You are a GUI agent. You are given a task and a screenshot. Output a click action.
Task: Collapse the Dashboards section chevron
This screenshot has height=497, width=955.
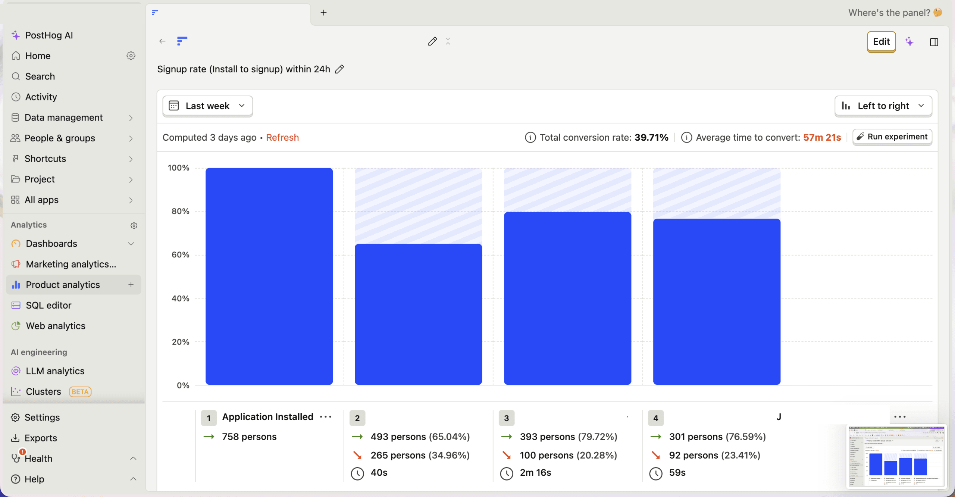coord(131,244)
